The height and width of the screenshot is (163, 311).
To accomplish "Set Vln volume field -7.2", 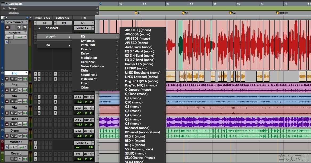I will (79, 102).
